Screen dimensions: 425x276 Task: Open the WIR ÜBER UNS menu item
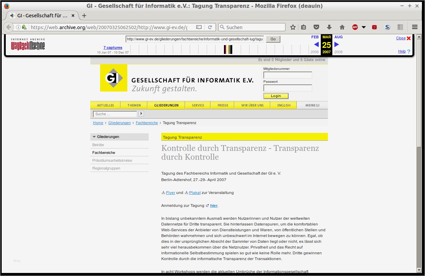click(252, 105)
